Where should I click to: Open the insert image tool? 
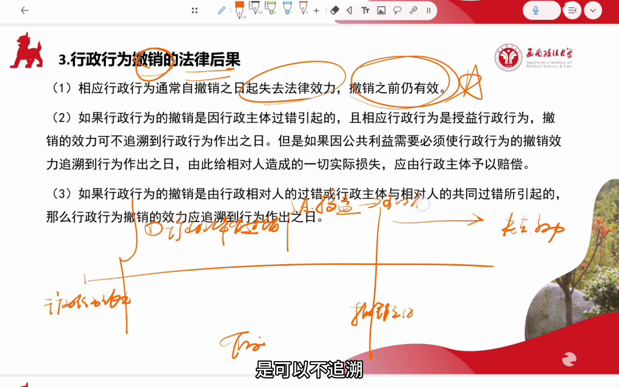pos(381,10)
